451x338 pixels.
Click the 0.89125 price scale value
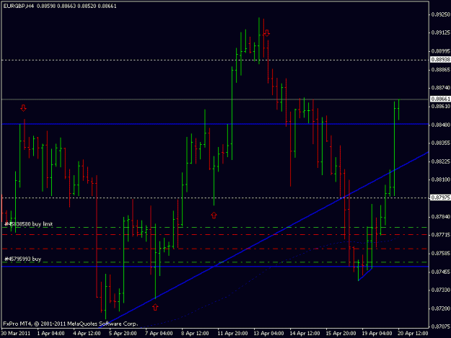pos(441,32)
